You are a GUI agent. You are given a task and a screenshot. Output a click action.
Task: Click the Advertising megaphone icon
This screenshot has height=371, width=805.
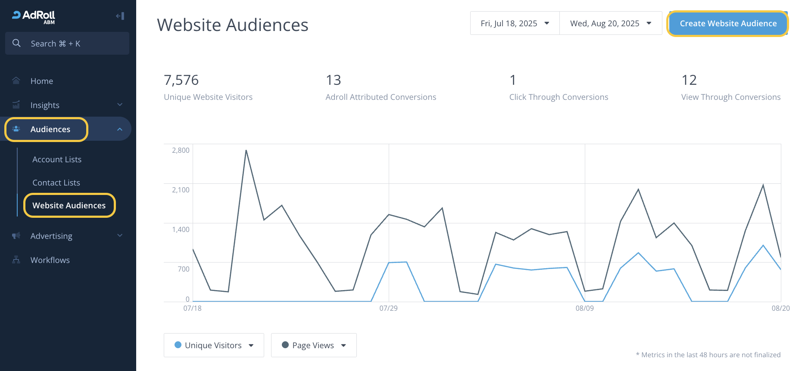16,236
